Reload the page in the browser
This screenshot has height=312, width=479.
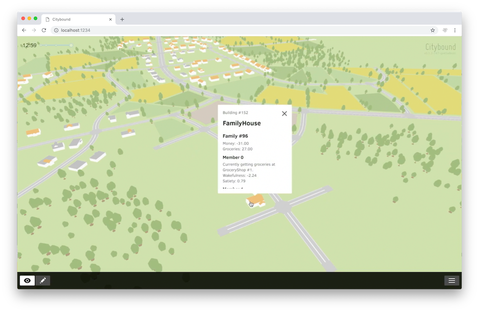coord(44,30)
